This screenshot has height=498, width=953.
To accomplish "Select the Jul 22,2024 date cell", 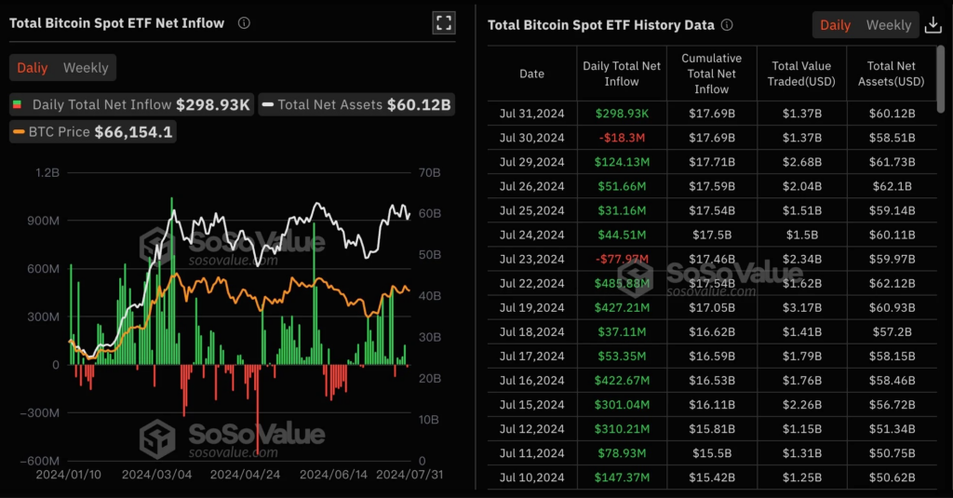I will point(531,283).
